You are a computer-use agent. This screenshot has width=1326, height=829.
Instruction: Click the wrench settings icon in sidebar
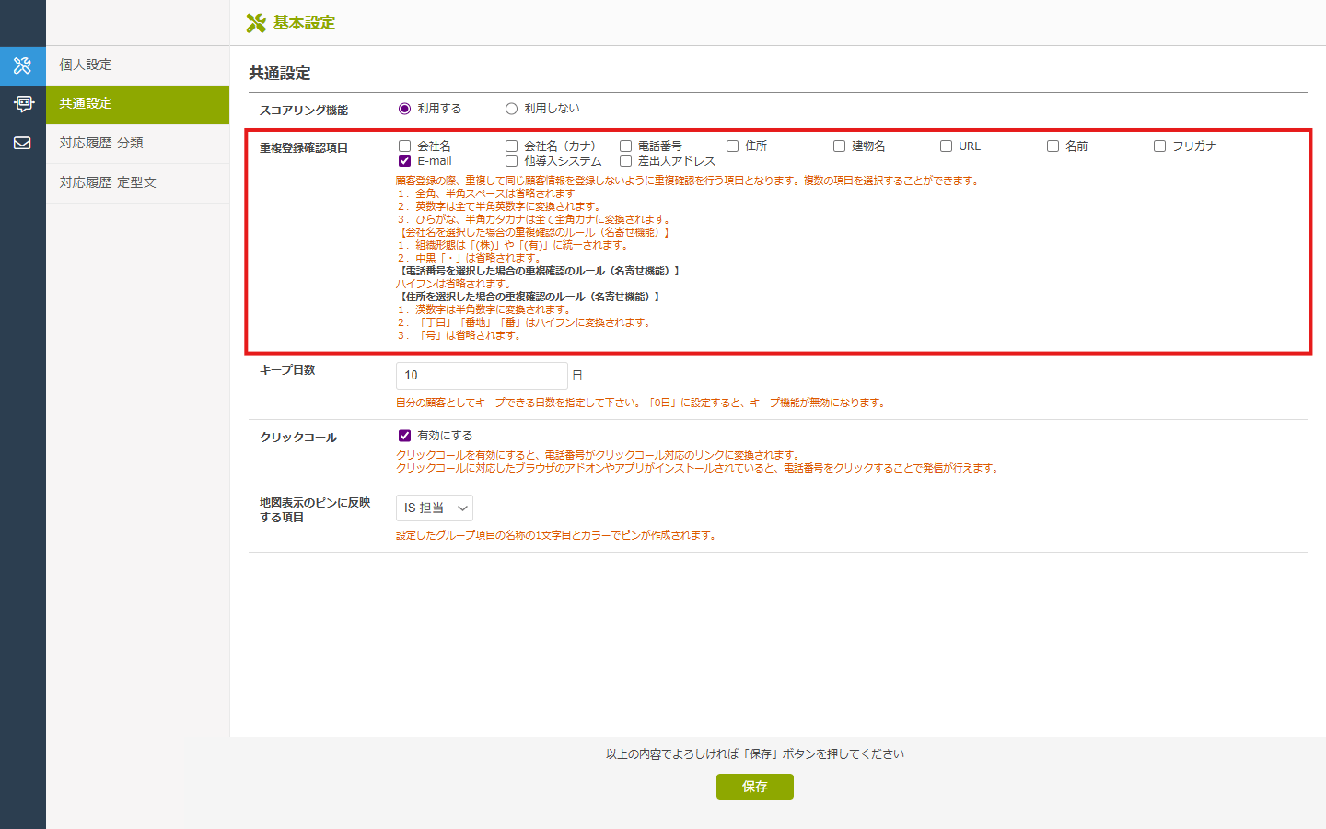(22, 65)
